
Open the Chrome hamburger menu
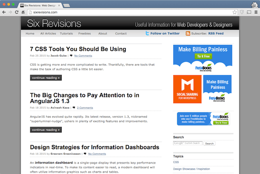point(256,12)
